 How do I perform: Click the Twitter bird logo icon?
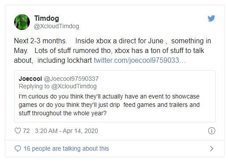click(x=211, y=18)
